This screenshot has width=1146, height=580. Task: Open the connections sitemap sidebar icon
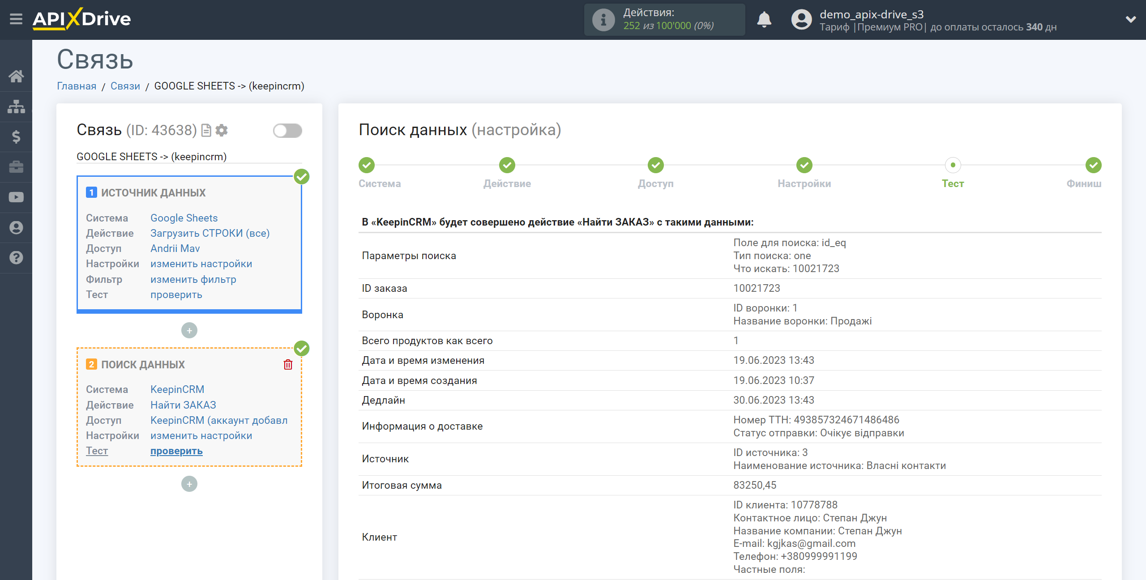(x=16, y=107)
